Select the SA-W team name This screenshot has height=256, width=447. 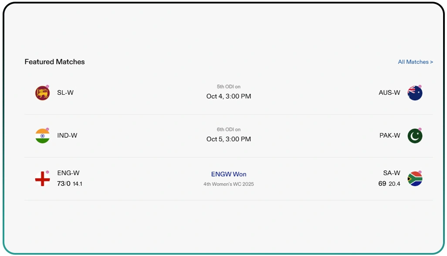[x=392, y=173]
